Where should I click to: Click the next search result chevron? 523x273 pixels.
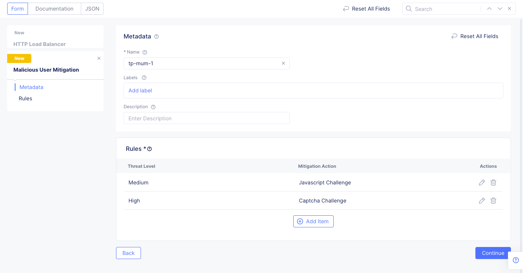coord(499,8)
